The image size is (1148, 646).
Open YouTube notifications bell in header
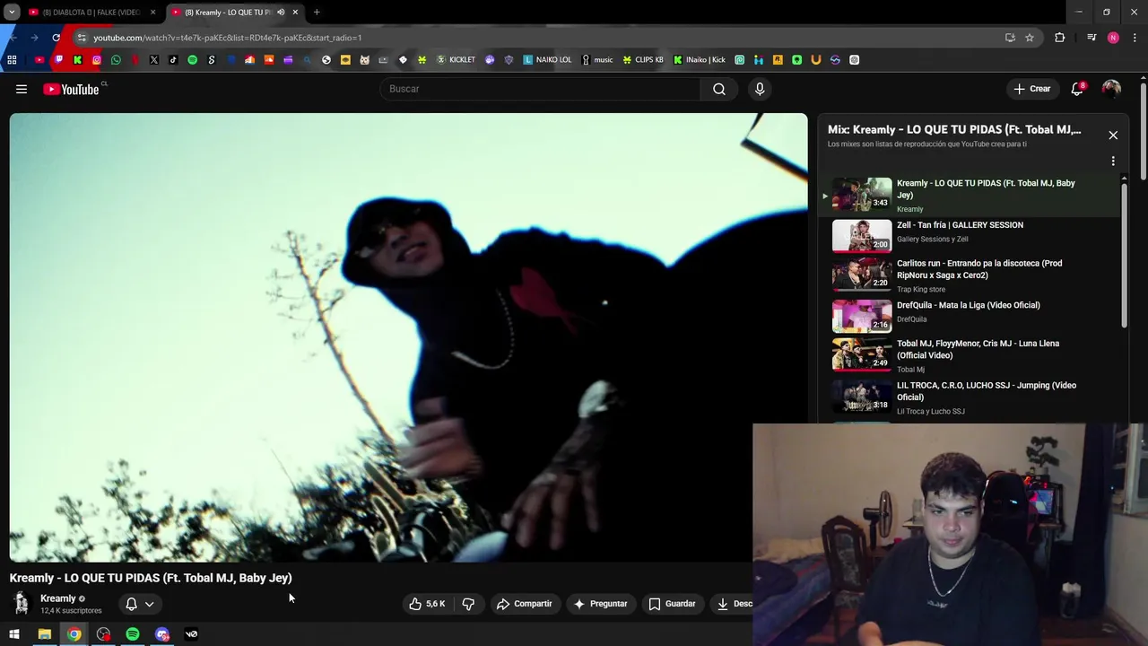point(1077,89)
